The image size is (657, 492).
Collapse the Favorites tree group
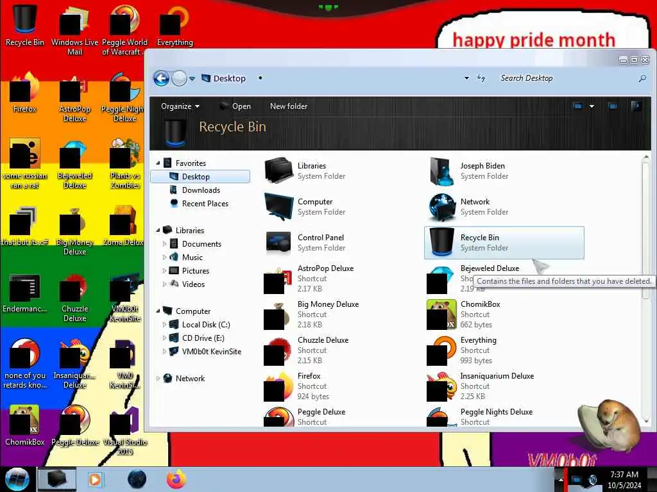pyautogui.click(x=158, y=163)
